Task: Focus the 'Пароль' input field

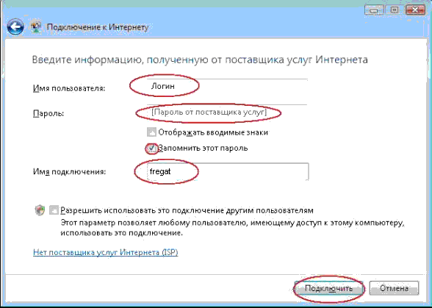Action: tap(227, 112)
